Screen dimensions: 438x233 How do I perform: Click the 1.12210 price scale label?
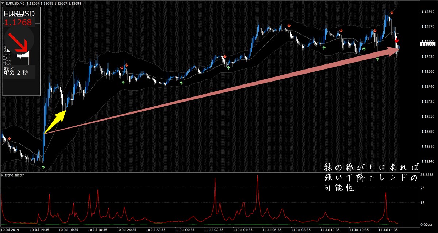(427, 146)
